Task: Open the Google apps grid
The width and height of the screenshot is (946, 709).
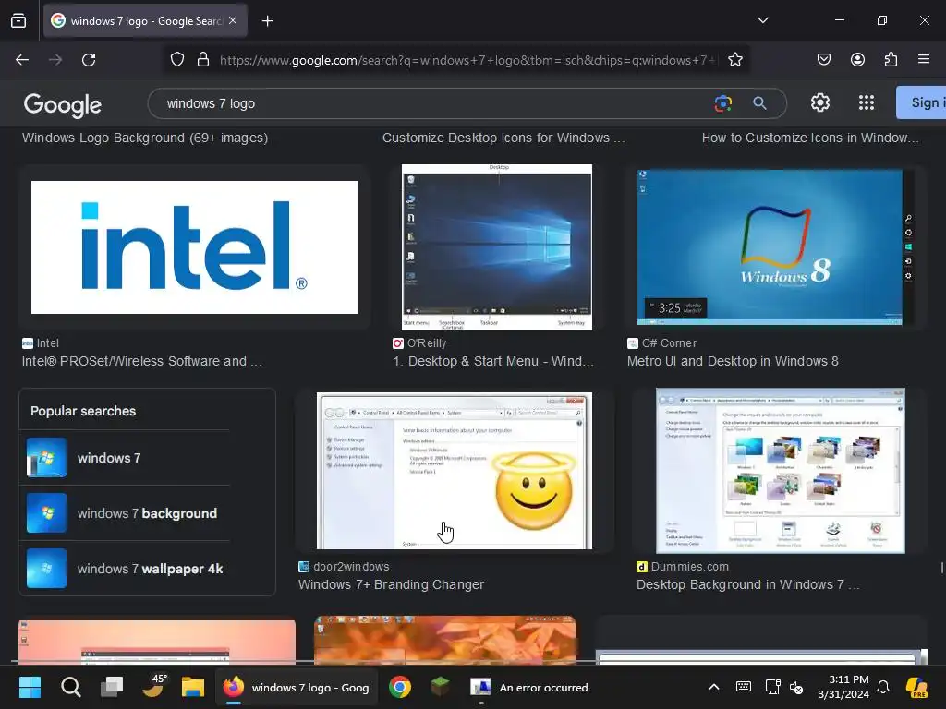Action: coord(867,102)
